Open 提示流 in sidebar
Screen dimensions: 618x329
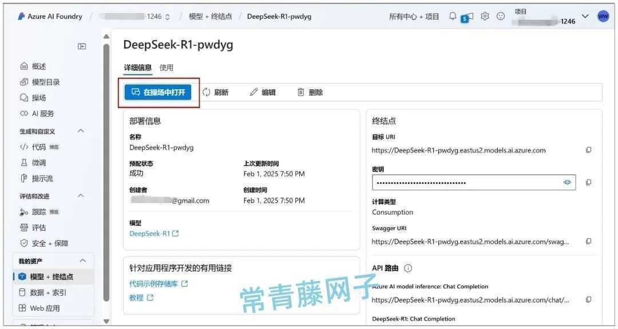(36, 179)
